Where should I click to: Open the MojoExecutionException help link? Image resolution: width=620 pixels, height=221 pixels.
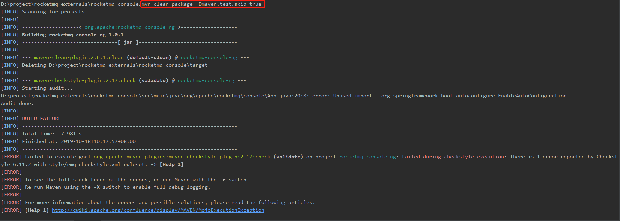click(x=158, y=210)
